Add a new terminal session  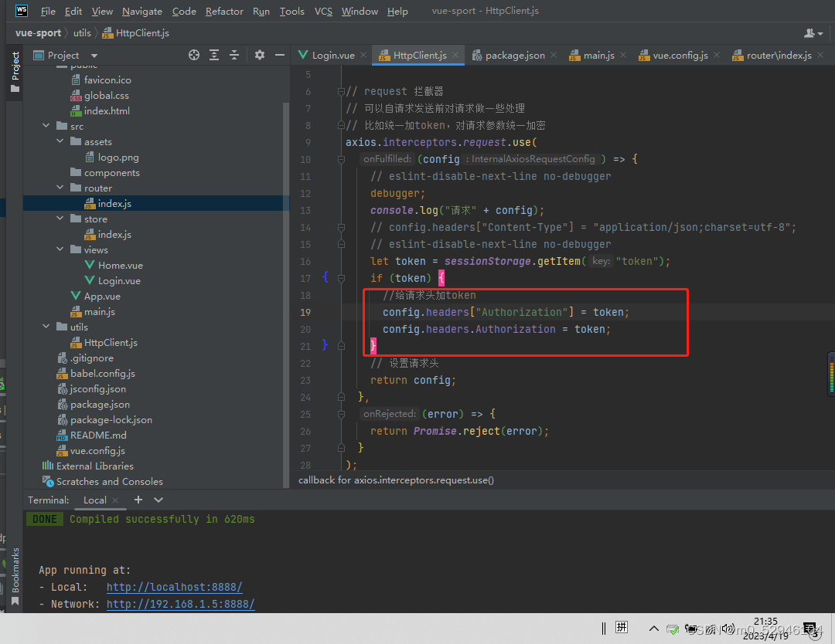138,500
